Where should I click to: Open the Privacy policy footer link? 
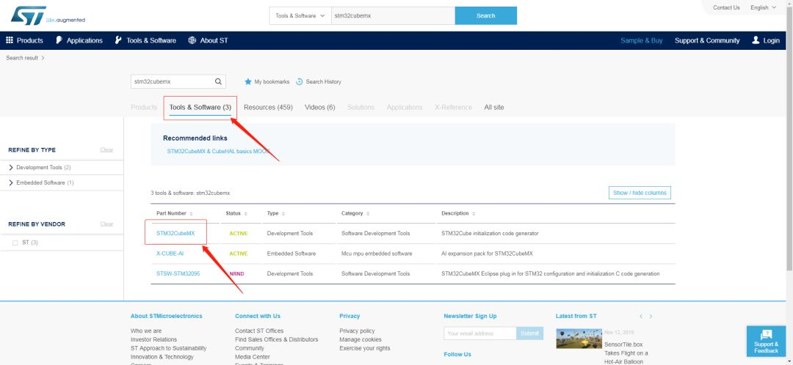coord(357,331)
